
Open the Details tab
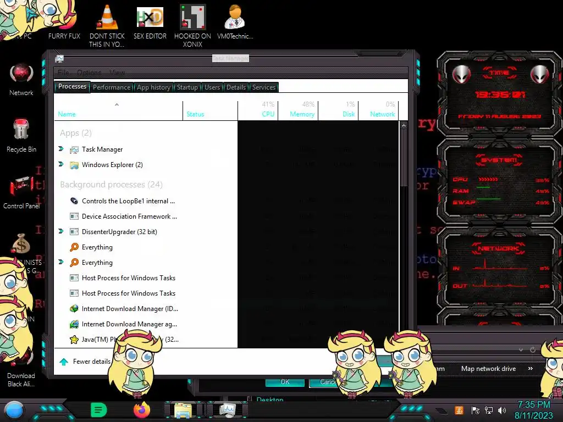click(x=236, y=87)
